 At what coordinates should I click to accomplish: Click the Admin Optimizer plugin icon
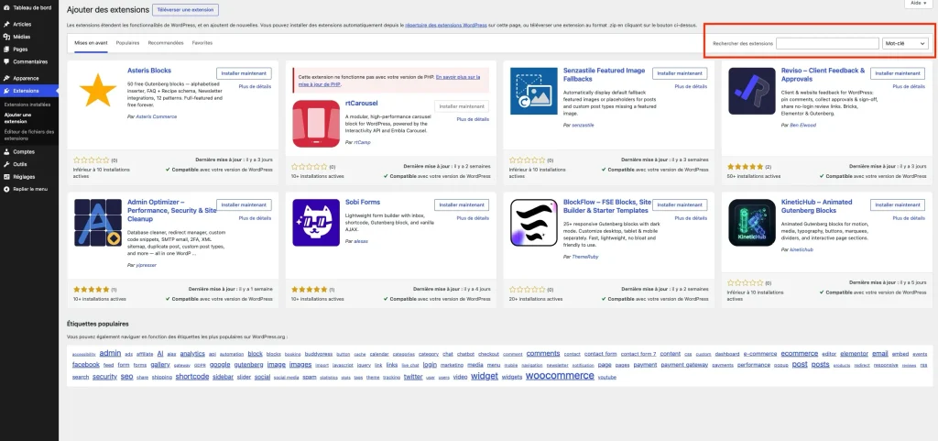point(98,223)
